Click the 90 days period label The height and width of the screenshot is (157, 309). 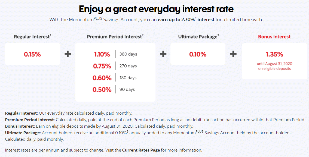tap(127, 89)
